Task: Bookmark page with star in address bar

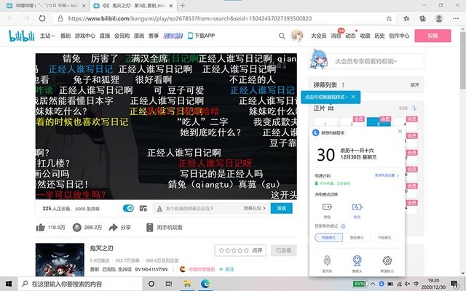Action: pos(388,19)
